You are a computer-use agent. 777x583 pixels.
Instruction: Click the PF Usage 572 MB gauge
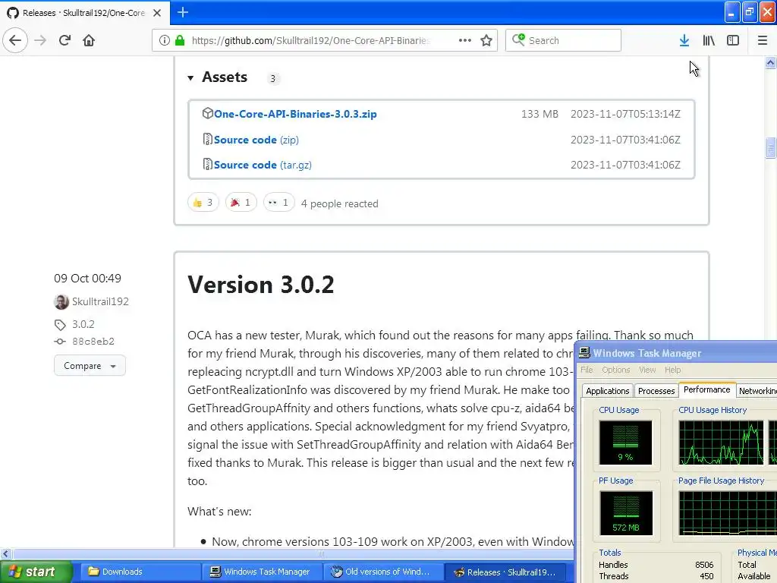pyautogui.click(x=625, y=513)
